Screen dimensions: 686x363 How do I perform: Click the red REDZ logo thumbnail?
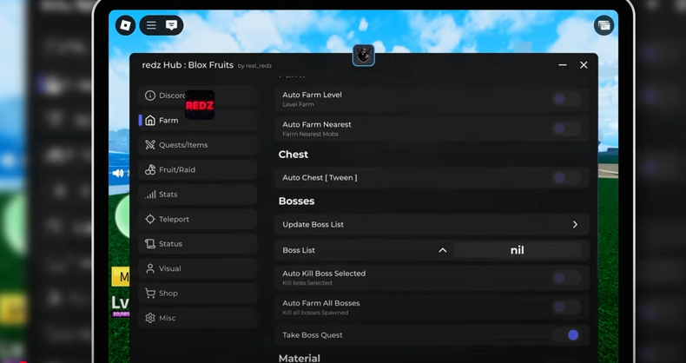[200, 105]
